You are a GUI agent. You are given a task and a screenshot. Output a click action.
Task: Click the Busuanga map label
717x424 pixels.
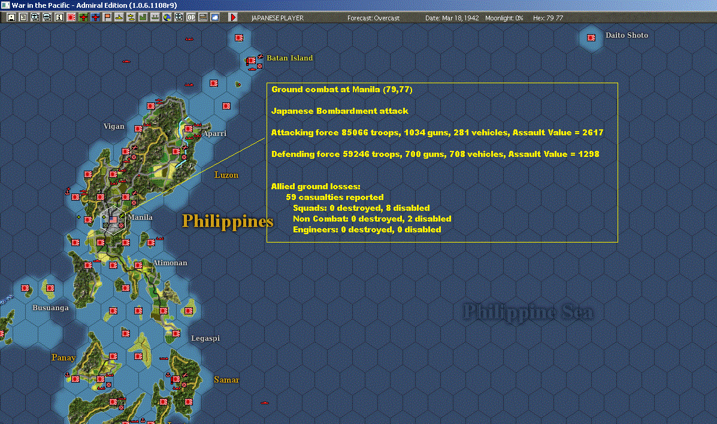point(51,308)
